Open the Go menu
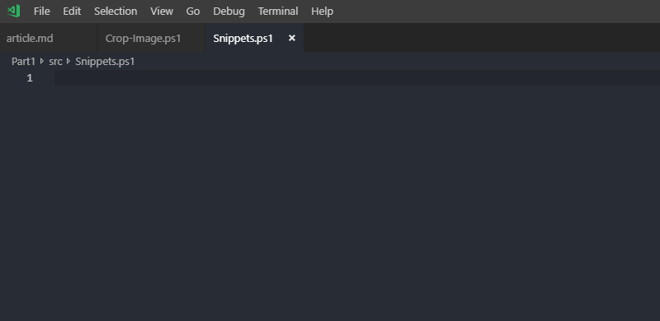This screenshot has height=321, width=660. click(193, 12)
